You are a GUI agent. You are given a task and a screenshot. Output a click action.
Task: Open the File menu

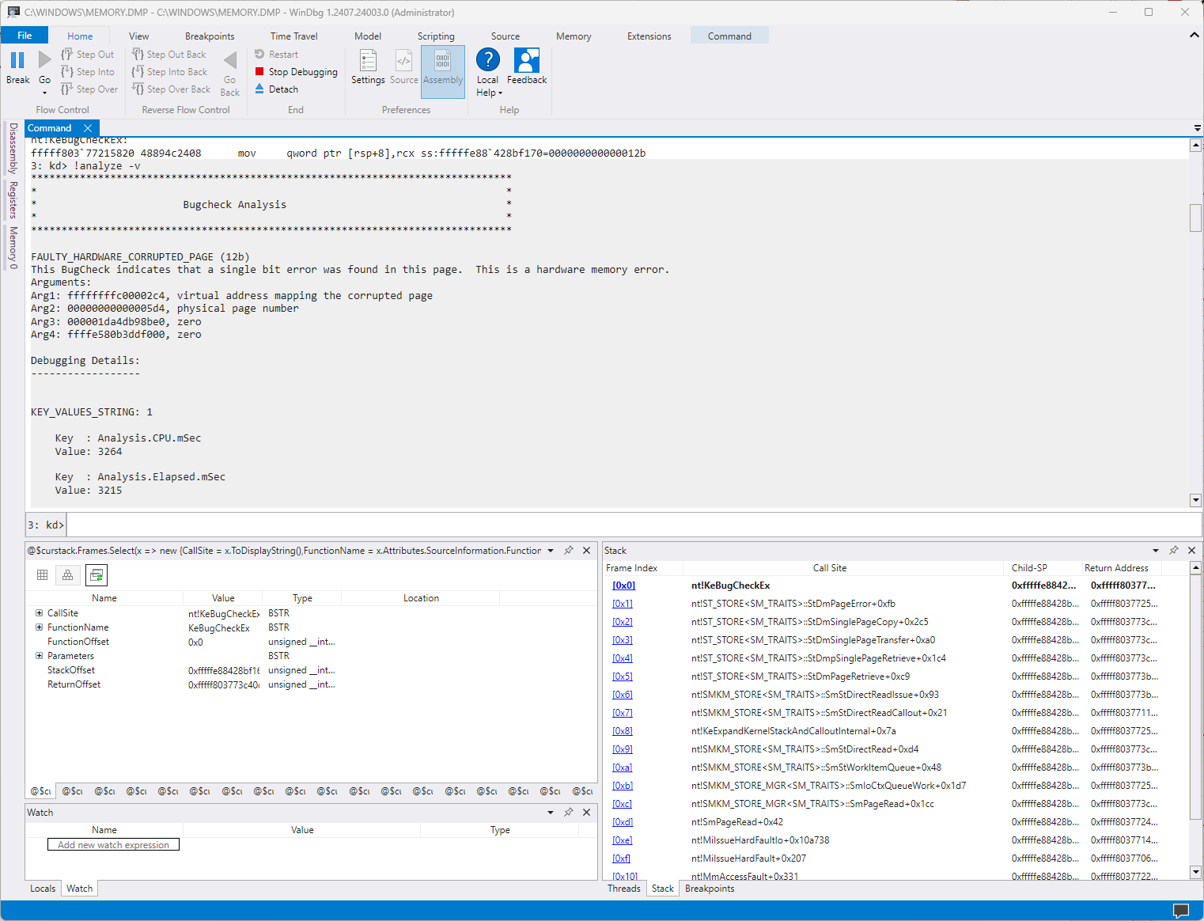click(25, 36)
